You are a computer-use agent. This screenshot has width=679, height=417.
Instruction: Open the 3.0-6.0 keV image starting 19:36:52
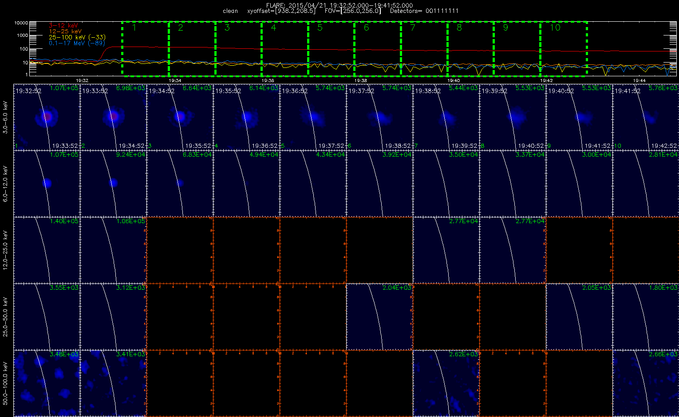pyautogui.click(x=313, y=117)
